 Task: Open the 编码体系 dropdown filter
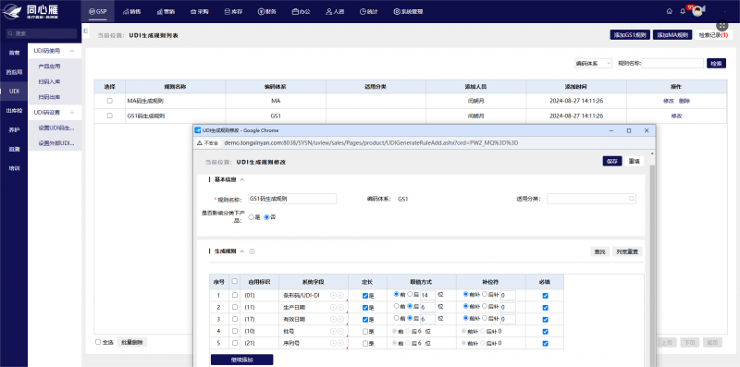[x=593, y=63]
